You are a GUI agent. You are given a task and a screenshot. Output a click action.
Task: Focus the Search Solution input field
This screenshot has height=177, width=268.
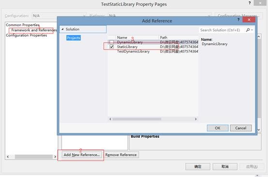pyautogui.click(x=222, y=30)
